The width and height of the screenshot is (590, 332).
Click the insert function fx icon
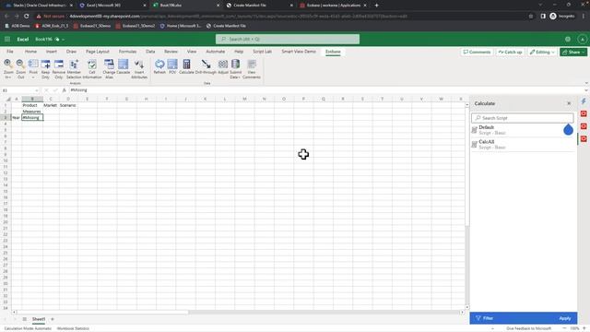[x=64, y=90]
